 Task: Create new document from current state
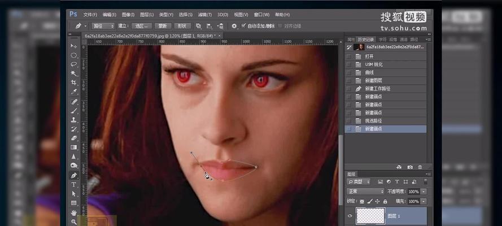pyautogui.click(x=399, y=167)
